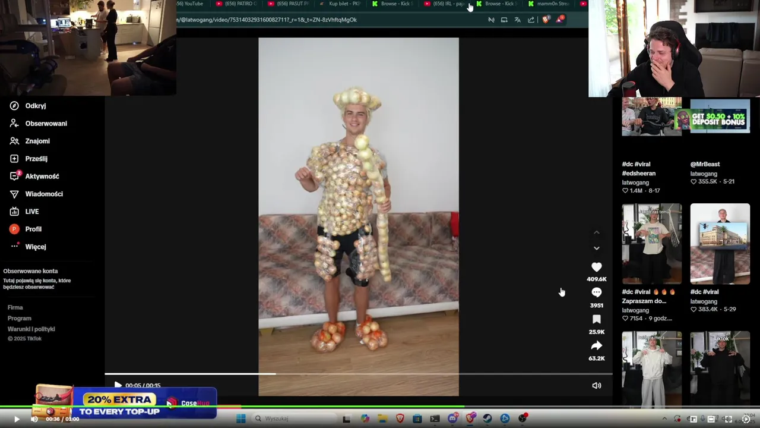Screen dimensions: 760x428
Task: Open the Windows Start menu
Action: [x=240, y=418]
